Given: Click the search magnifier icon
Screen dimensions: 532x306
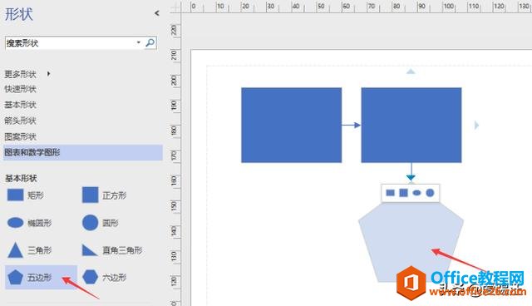Looking at the screenshot, I should pyautogui.click(x=150, y=42).
